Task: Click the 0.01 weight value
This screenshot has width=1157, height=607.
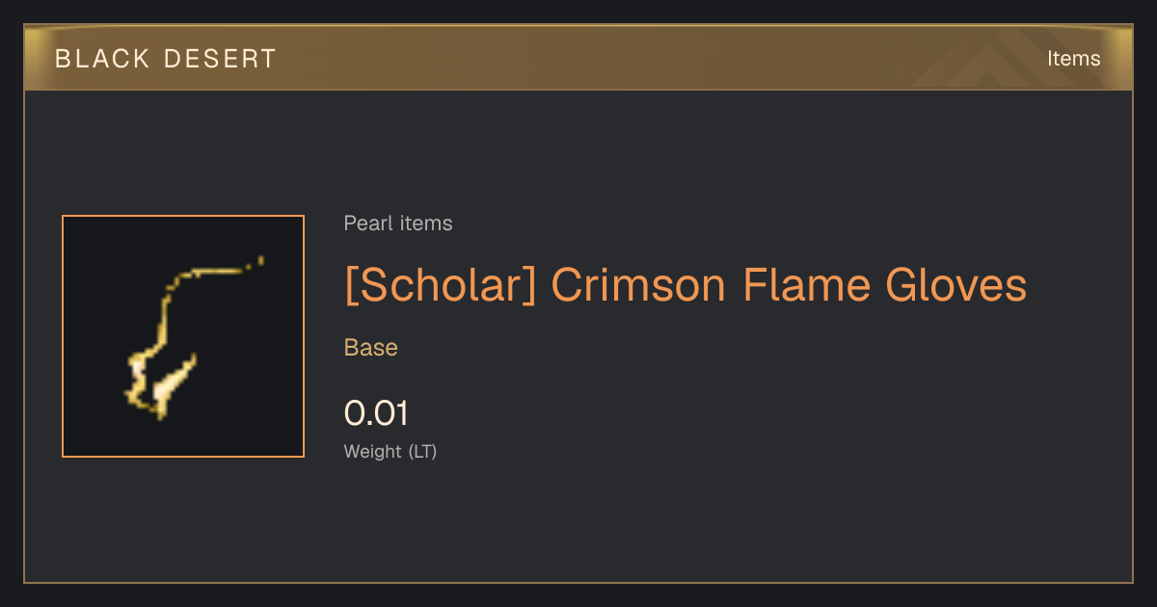Action: pos(376,413)
